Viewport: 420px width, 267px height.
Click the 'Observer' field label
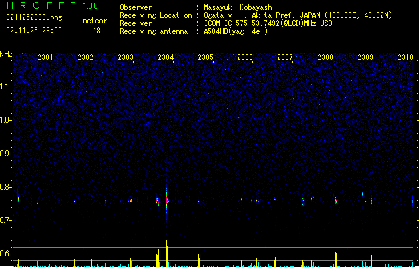tap(136, 7)
